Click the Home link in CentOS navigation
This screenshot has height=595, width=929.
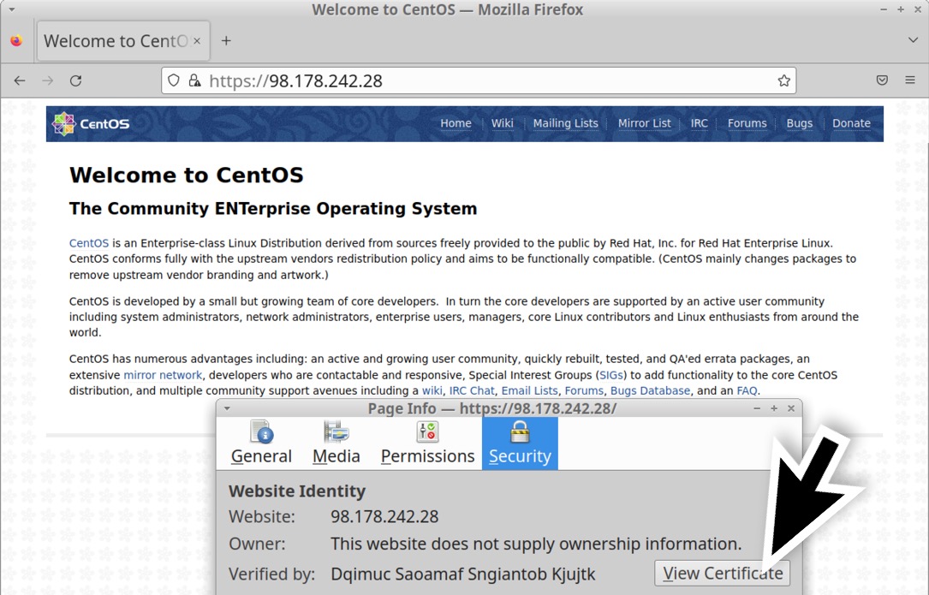[456, 123]
